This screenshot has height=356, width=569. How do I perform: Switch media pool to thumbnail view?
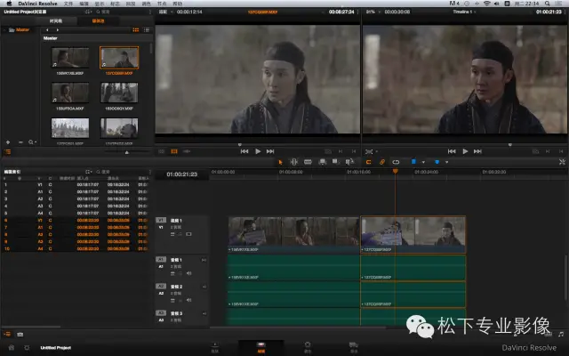click(x=136, y=29)
